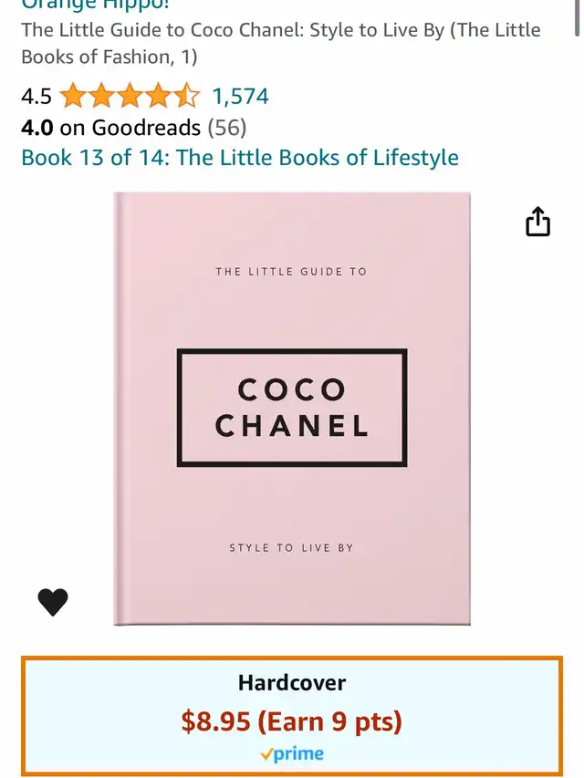Viewport: 584px width, 778px height.
Task: Select the Hardcover format heading
Action: pyautogui.click(x=292, y=683)
